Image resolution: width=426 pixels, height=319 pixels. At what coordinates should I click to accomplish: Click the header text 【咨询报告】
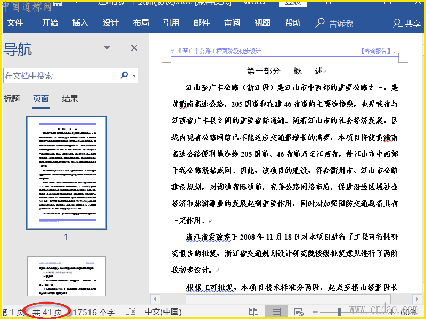point(375,51)
